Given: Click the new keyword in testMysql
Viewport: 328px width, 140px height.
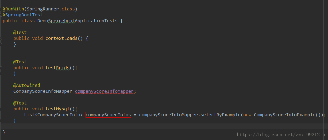Looking at the screenshot, I should tap(247, 115).
